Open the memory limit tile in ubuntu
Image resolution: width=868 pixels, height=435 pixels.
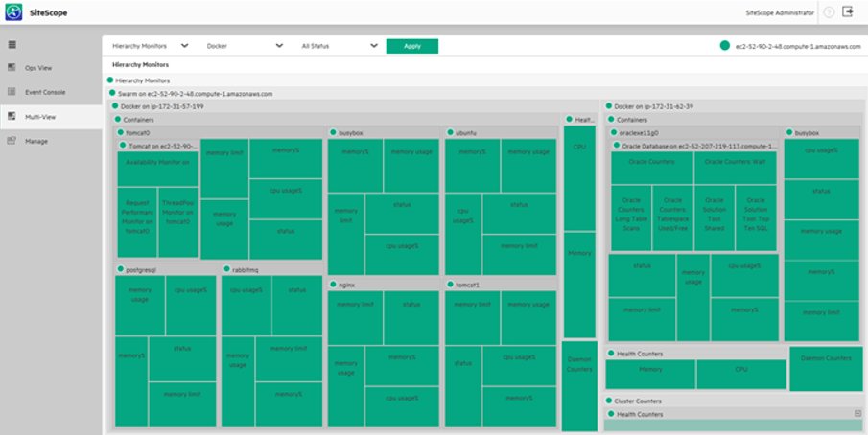(x=519, y=255)
